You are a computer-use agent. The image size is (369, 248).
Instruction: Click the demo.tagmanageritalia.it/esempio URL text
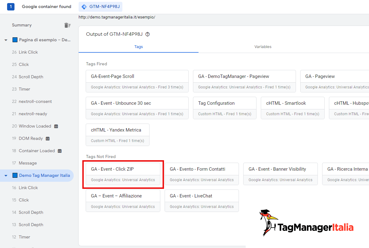coord(117,17)
